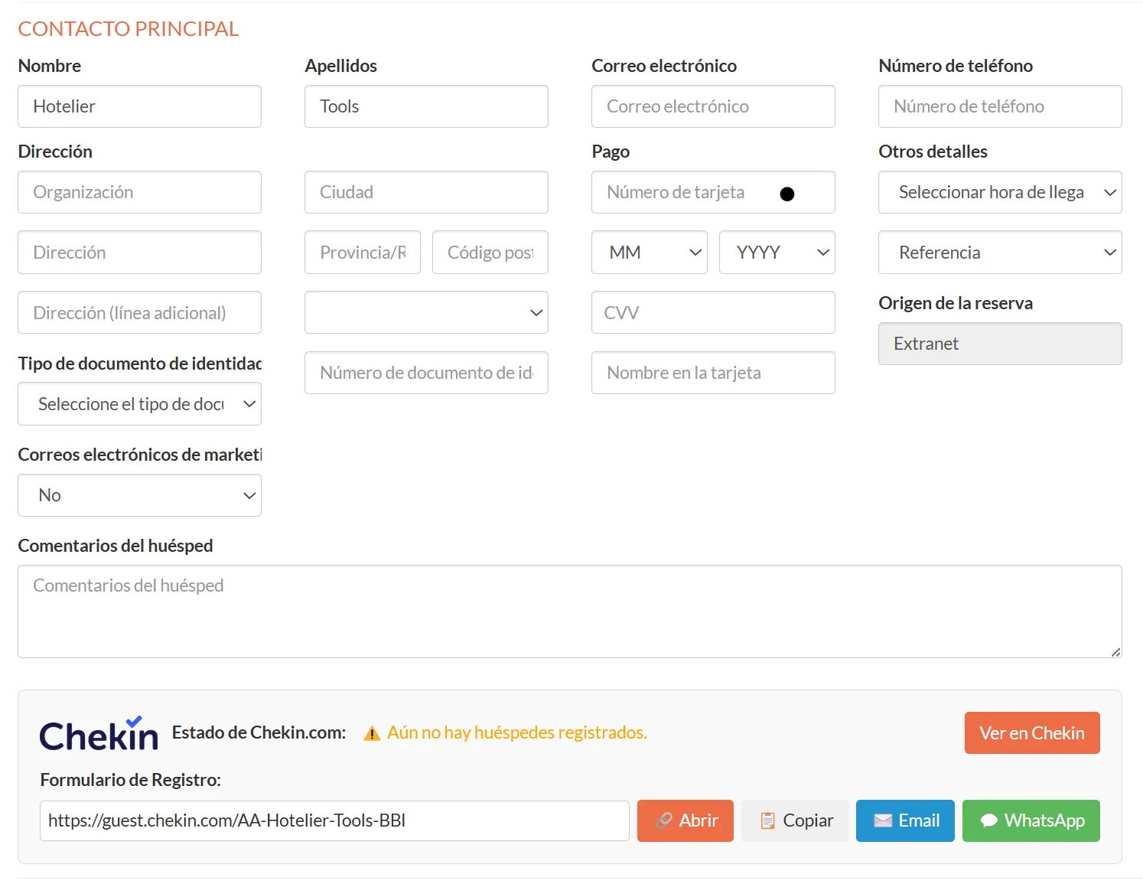1143x884 pixels.
Task: Click the warning triangle icon near Chekin status
Action: pos(372,733)
